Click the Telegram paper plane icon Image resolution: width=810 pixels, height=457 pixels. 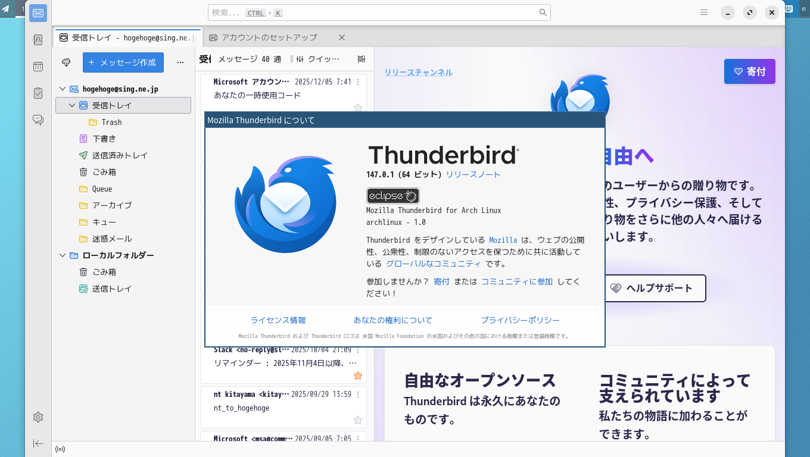[6, 9]
